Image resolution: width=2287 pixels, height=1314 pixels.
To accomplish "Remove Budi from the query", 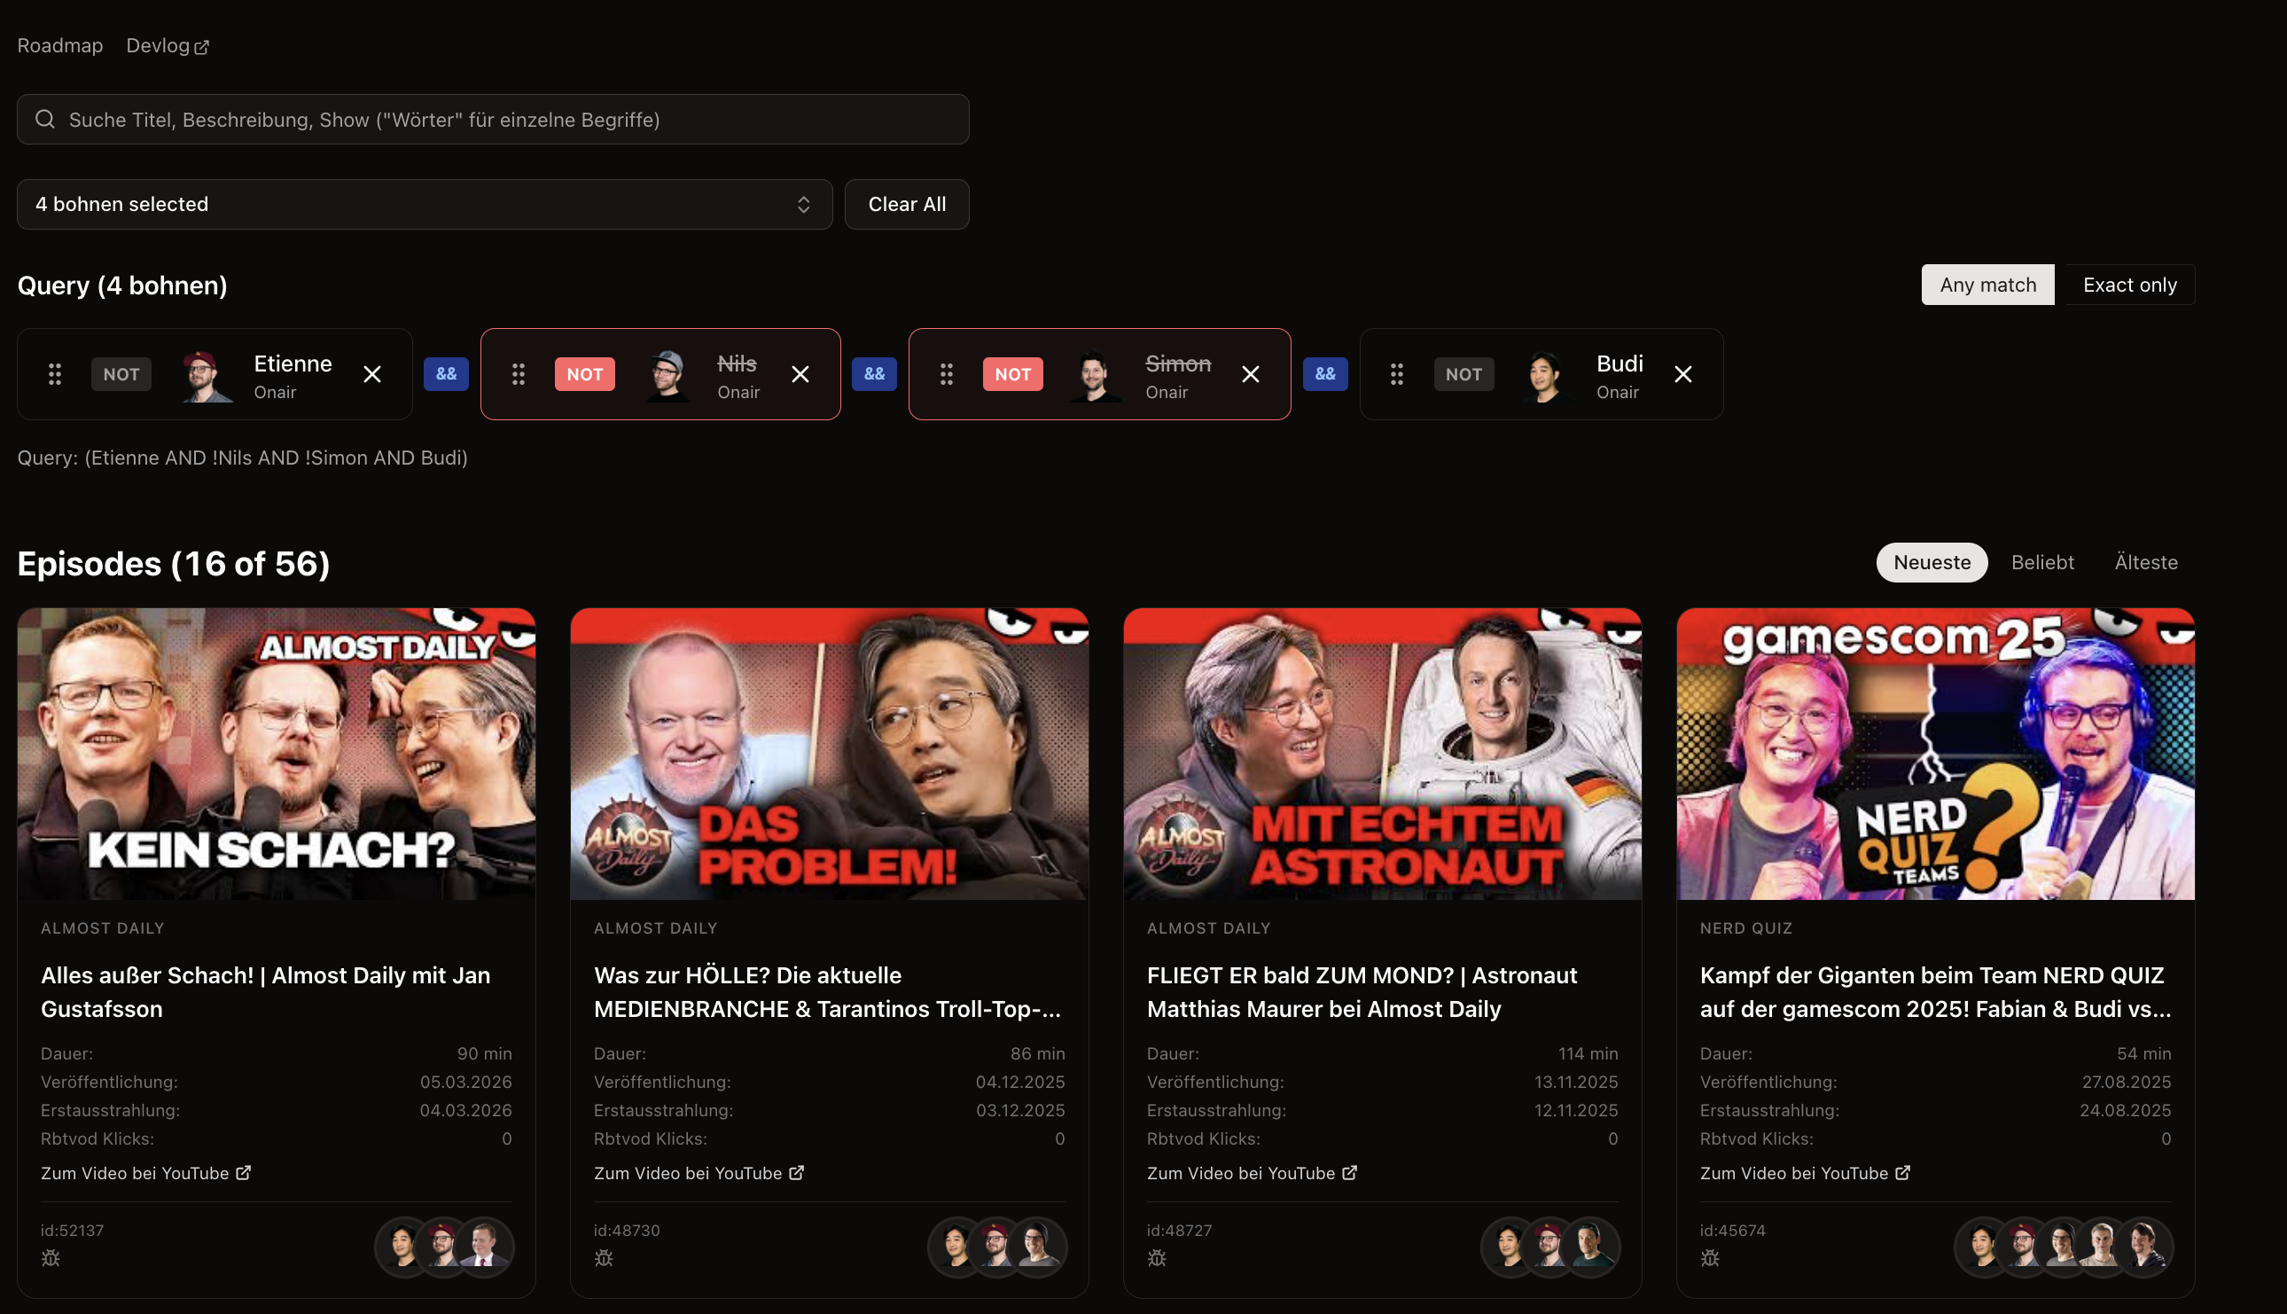I will pos(1682,373).
